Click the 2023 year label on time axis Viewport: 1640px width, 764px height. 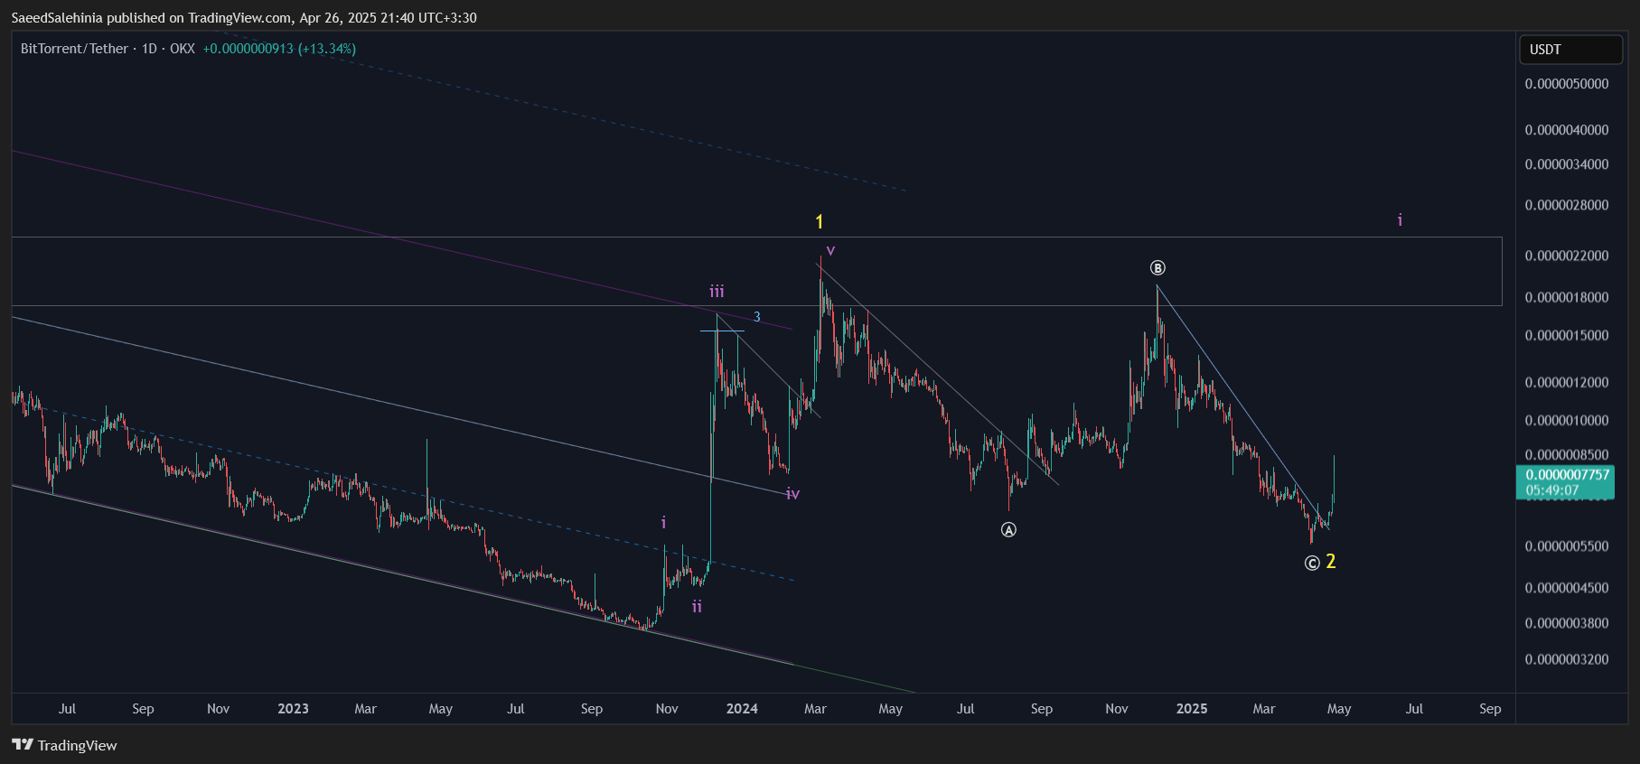(293, 709)
